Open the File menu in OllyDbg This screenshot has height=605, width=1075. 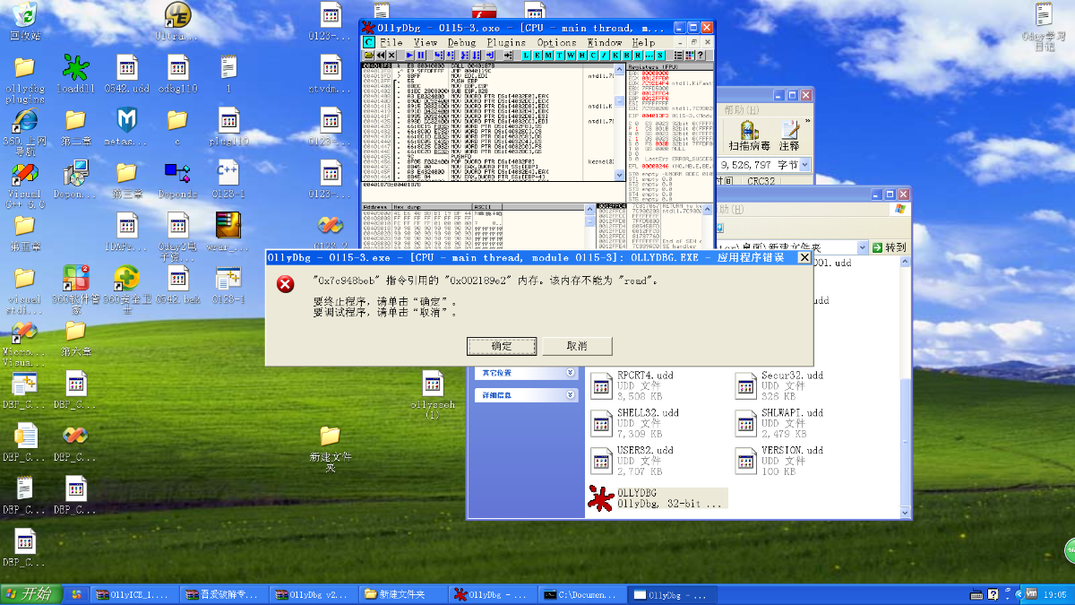391,42
